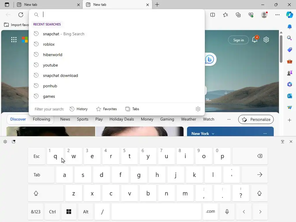Toggle the right Shift key

259,193
